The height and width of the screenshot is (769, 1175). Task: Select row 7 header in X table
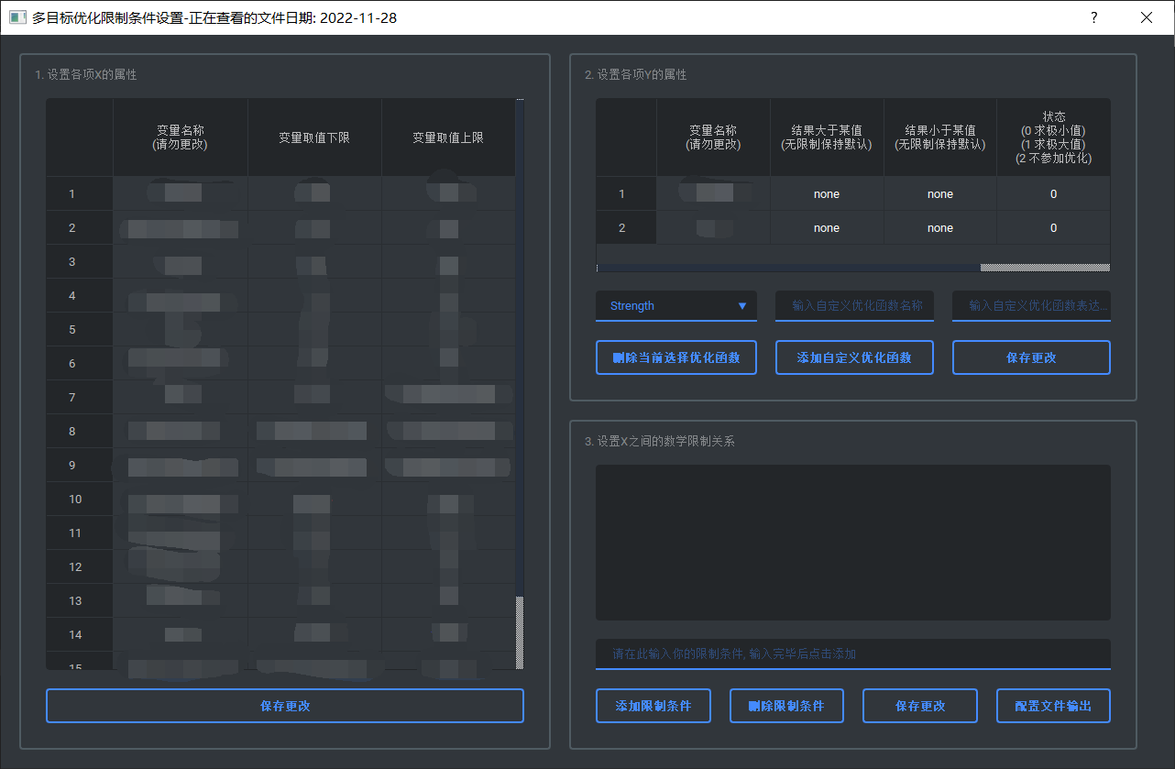click(x=80, y=397)
